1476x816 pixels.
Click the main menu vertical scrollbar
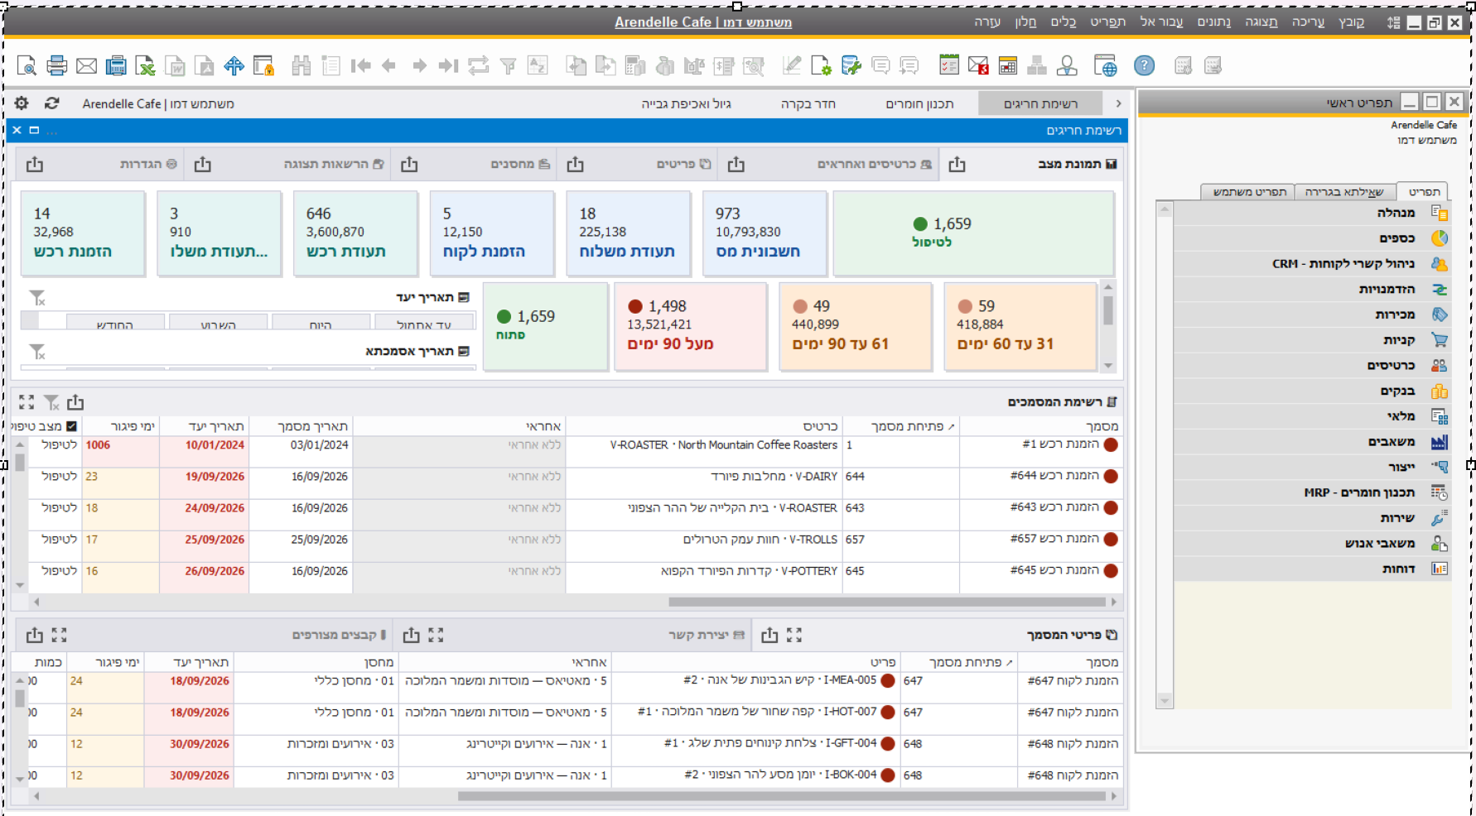click(1165, 454)
